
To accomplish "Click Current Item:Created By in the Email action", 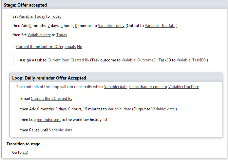I will coord(51,99).
